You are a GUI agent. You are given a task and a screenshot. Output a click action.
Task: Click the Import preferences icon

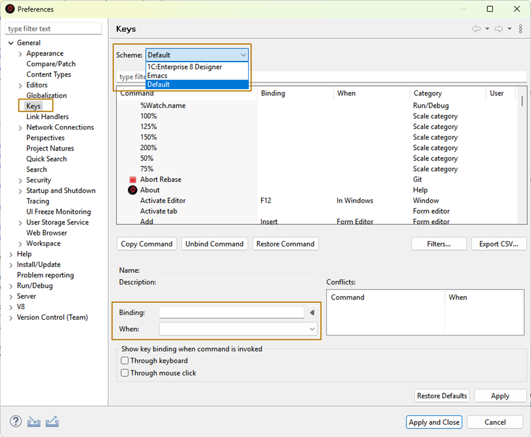[x=34, y=422]
